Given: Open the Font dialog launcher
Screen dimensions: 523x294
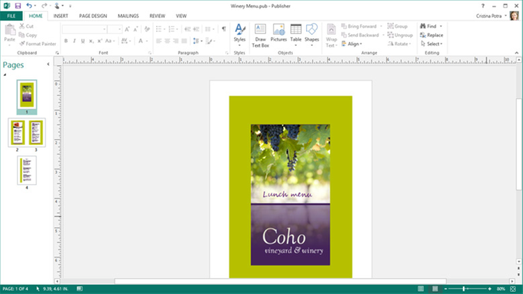Looking at the screenshot, I should (150, 53).
